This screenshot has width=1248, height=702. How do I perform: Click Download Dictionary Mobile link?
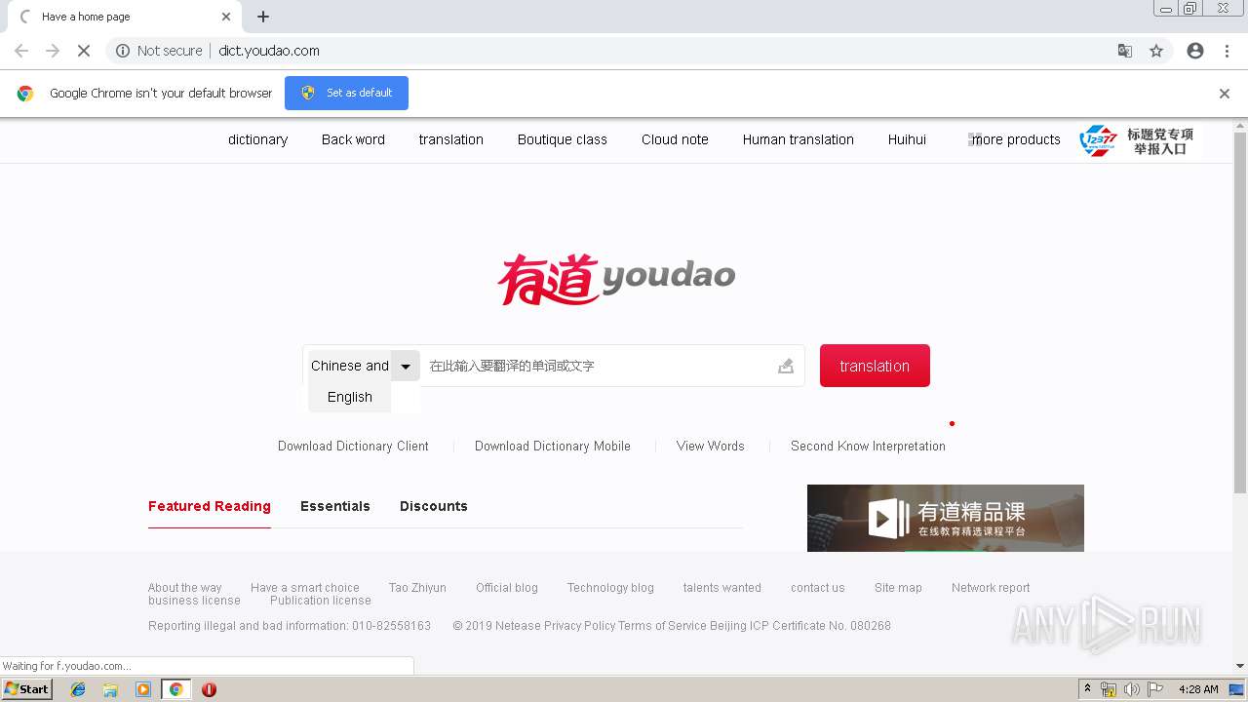click(553, 446)
